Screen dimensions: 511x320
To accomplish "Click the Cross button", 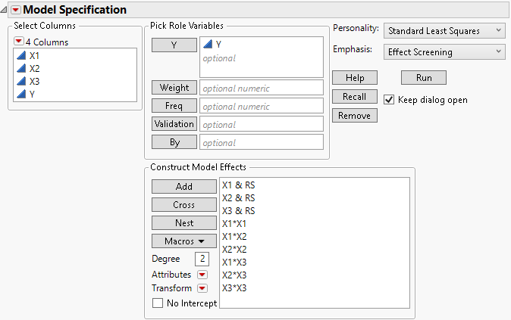I will pyautogui.click(x=183, y=205).
